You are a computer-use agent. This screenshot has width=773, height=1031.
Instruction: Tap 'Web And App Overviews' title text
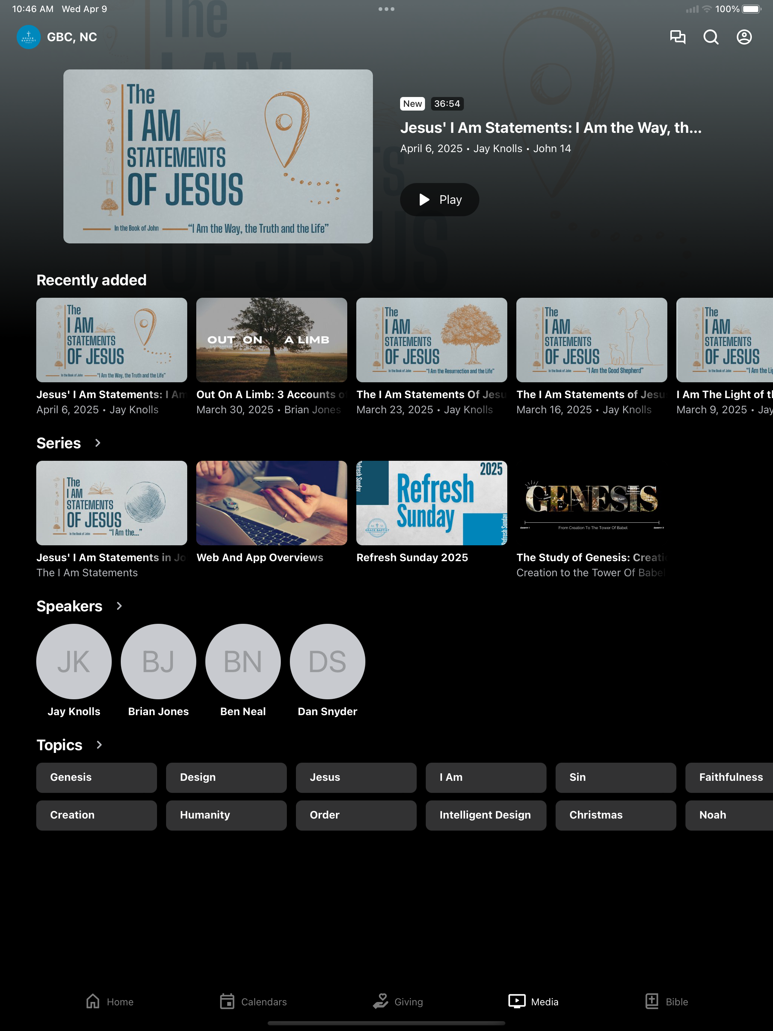pyautogui.click(x=260, y=557)
